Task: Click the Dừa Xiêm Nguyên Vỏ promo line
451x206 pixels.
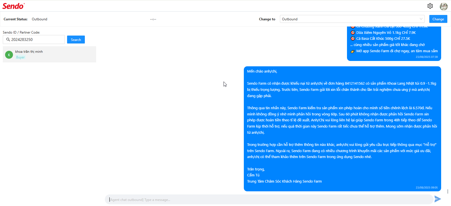Action: [383, 32]
